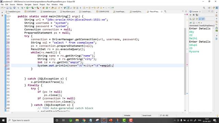Open the Back history dropdown arrow
Screen dimensions: 219x123
click(104, 8)
